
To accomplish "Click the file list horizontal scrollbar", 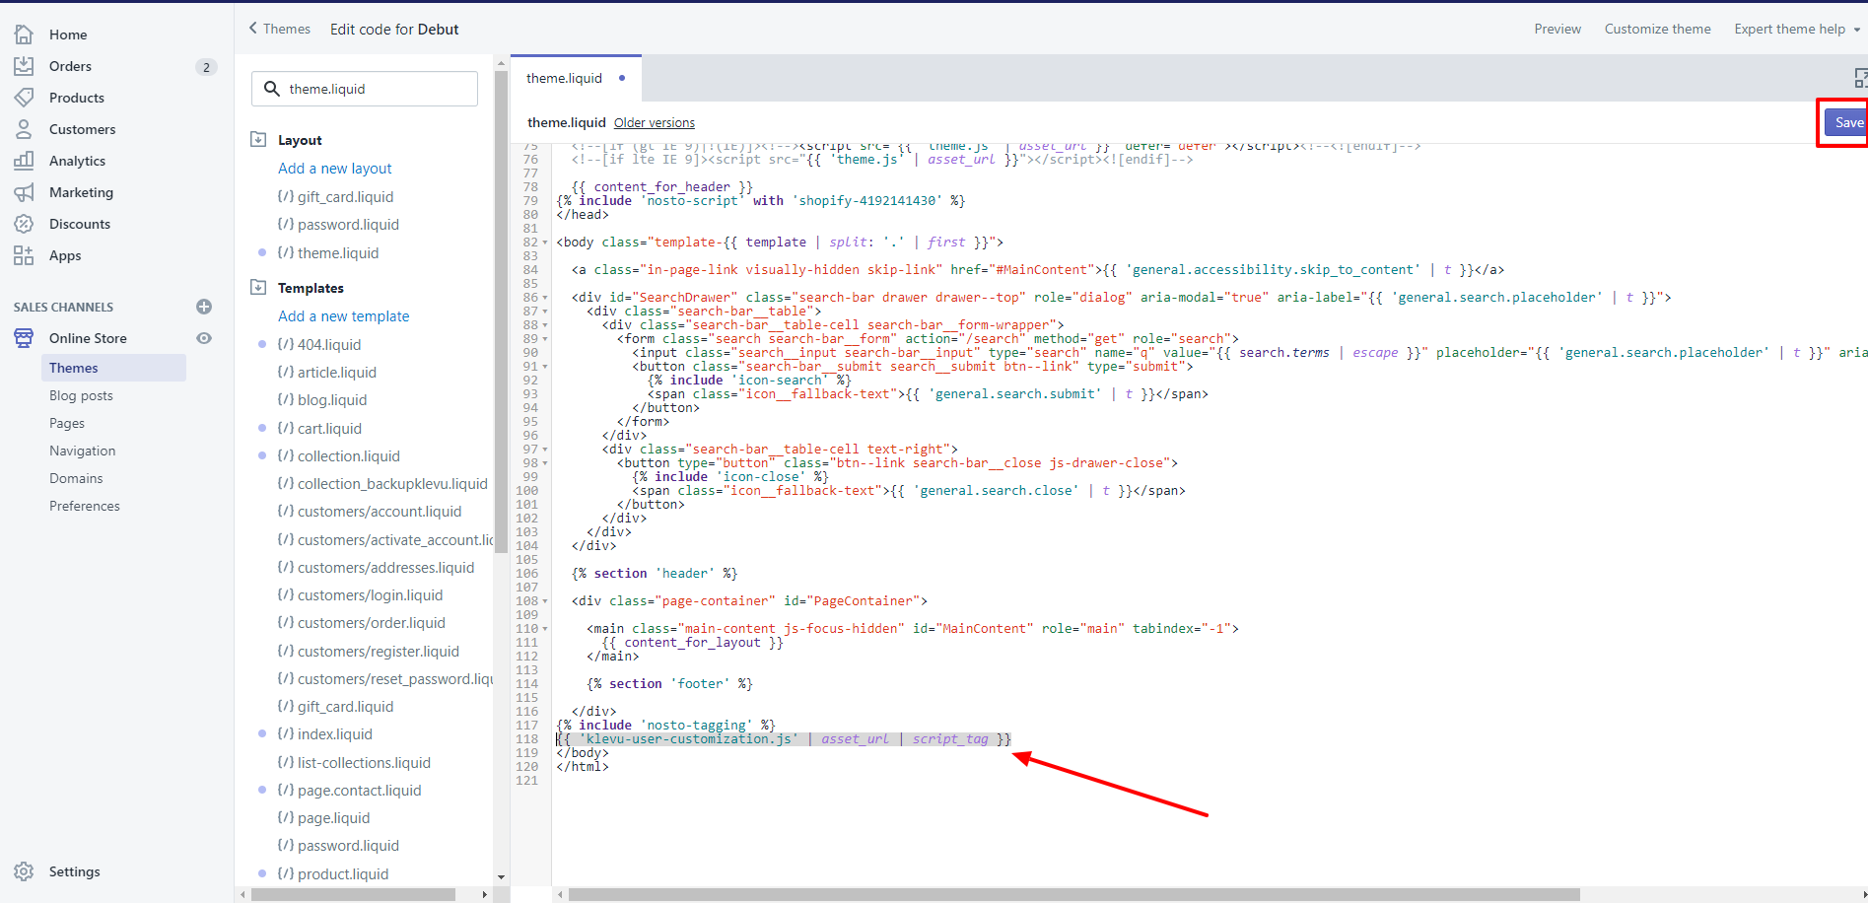I will point(353,894).
